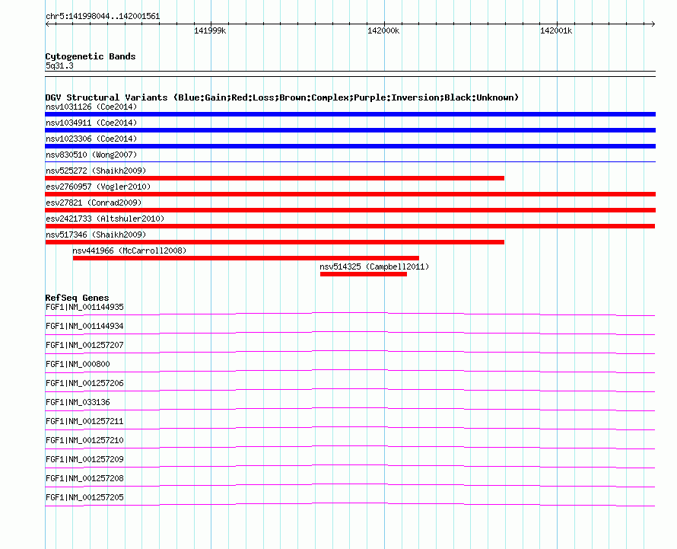Open transcript FGF1|NM_001257205
Image resolution: width=677 pixels, height=549 pixels.
84,497
